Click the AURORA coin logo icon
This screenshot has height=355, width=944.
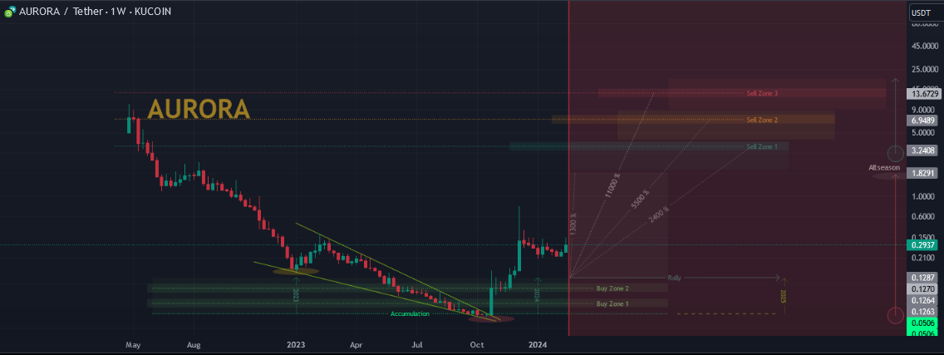9,12
